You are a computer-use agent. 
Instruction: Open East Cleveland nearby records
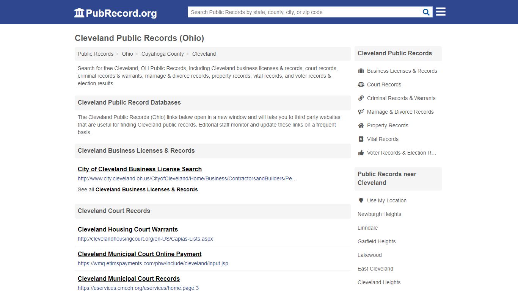pos(375,269)
